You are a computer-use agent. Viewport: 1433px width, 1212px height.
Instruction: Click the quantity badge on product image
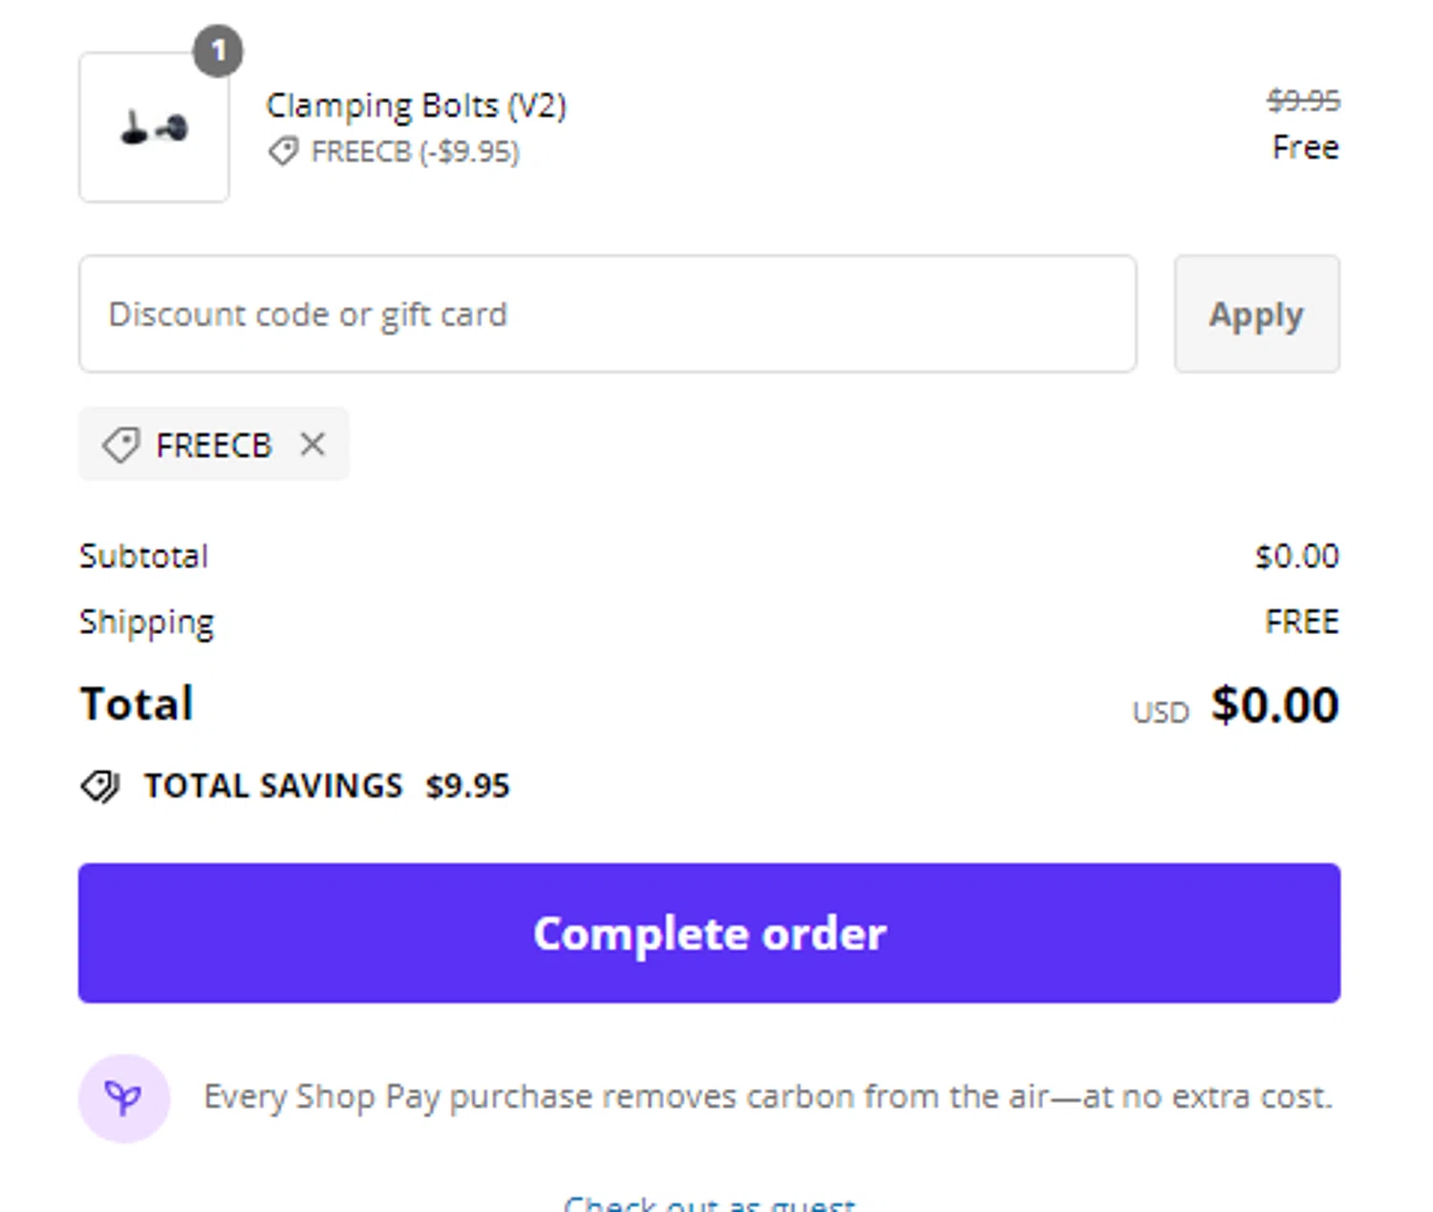click(218, 51)
